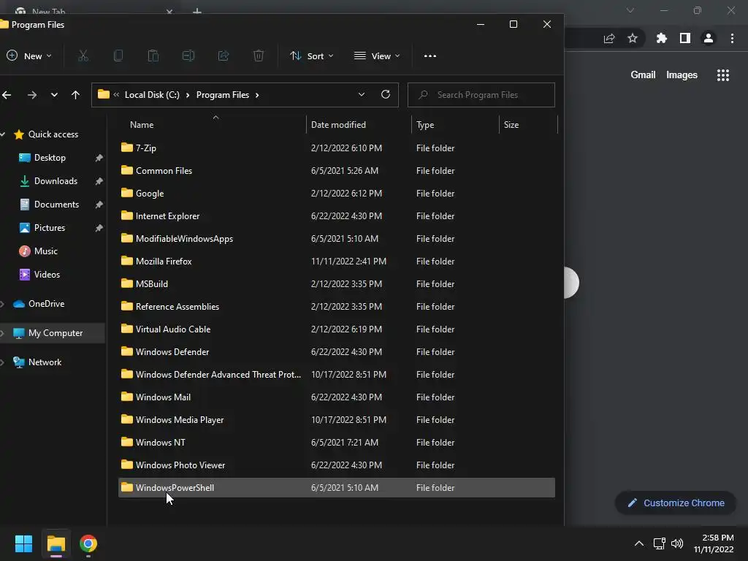Refresh the Program Files folder view

[386, 94]
